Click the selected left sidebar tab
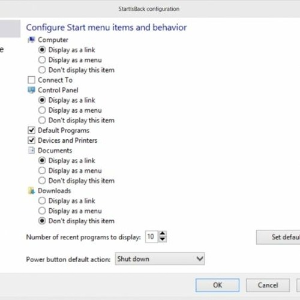The width and height of the screenshot is (300, 300). pyautogui.click(x=10, y=28)
